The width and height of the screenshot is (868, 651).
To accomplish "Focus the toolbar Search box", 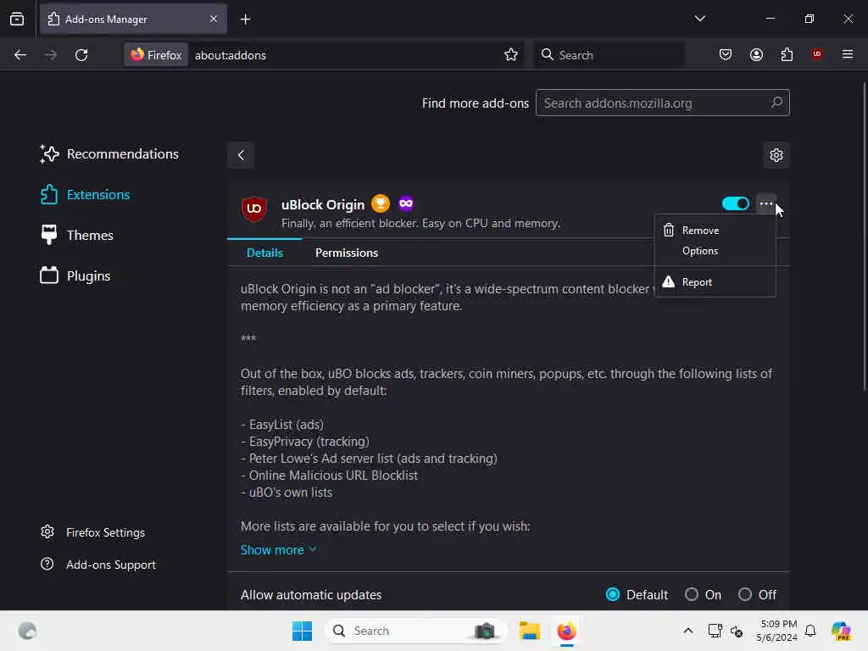I will tap(609, 55).
